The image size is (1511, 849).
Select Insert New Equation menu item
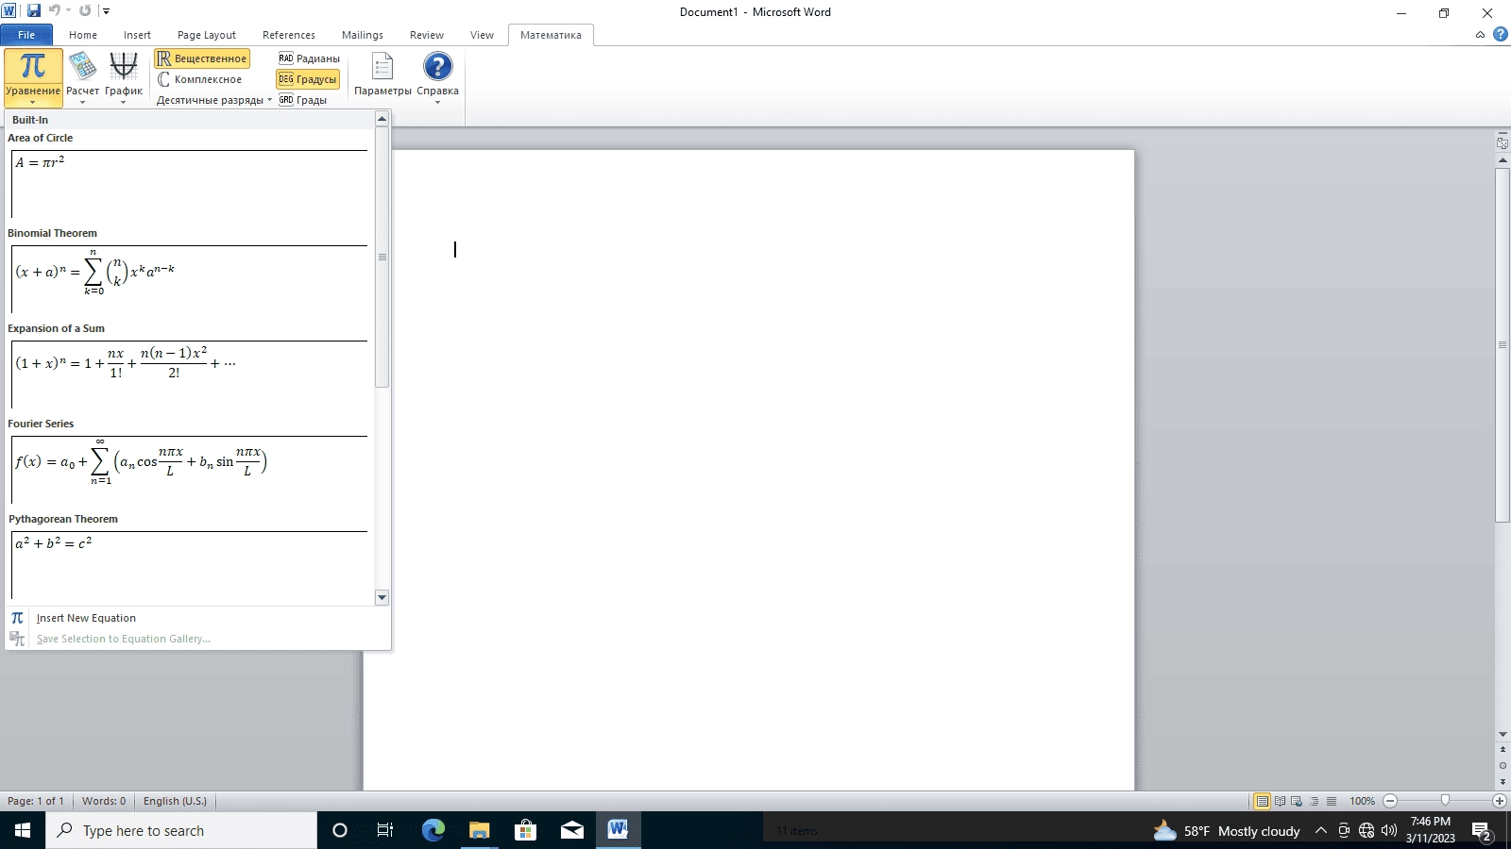point(197,618)
